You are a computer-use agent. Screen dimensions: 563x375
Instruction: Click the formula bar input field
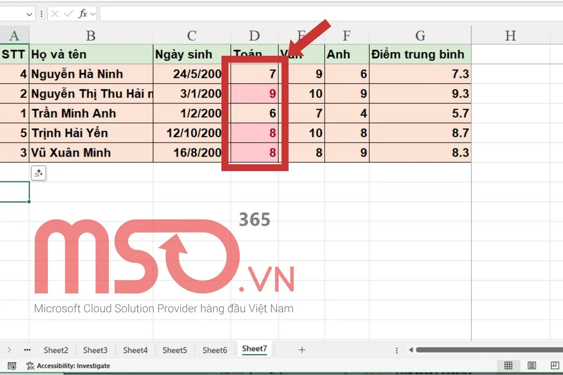(x=328, y=14)
